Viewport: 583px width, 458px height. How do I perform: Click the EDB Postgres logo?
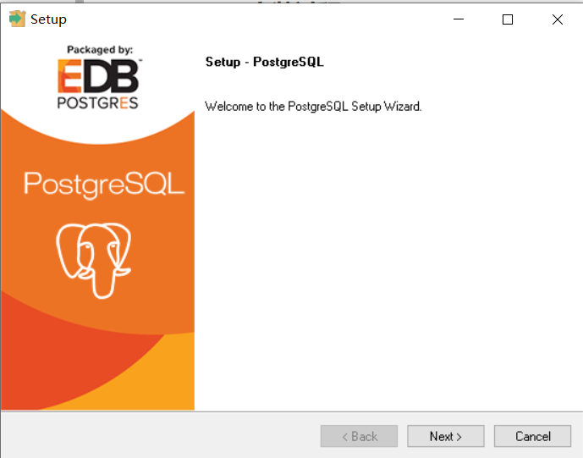(98, 83)
